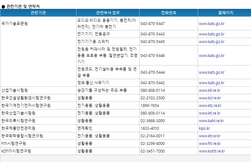251x162 pixels.
Task: Select the 국가기술표준원 cell
Action: click(38, 52)
